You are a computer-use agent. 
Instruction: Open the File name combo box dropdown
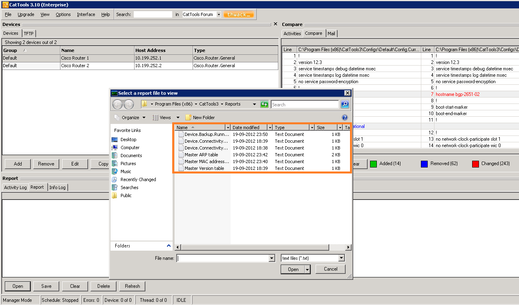pyautogui.click(x=272, y=258)
